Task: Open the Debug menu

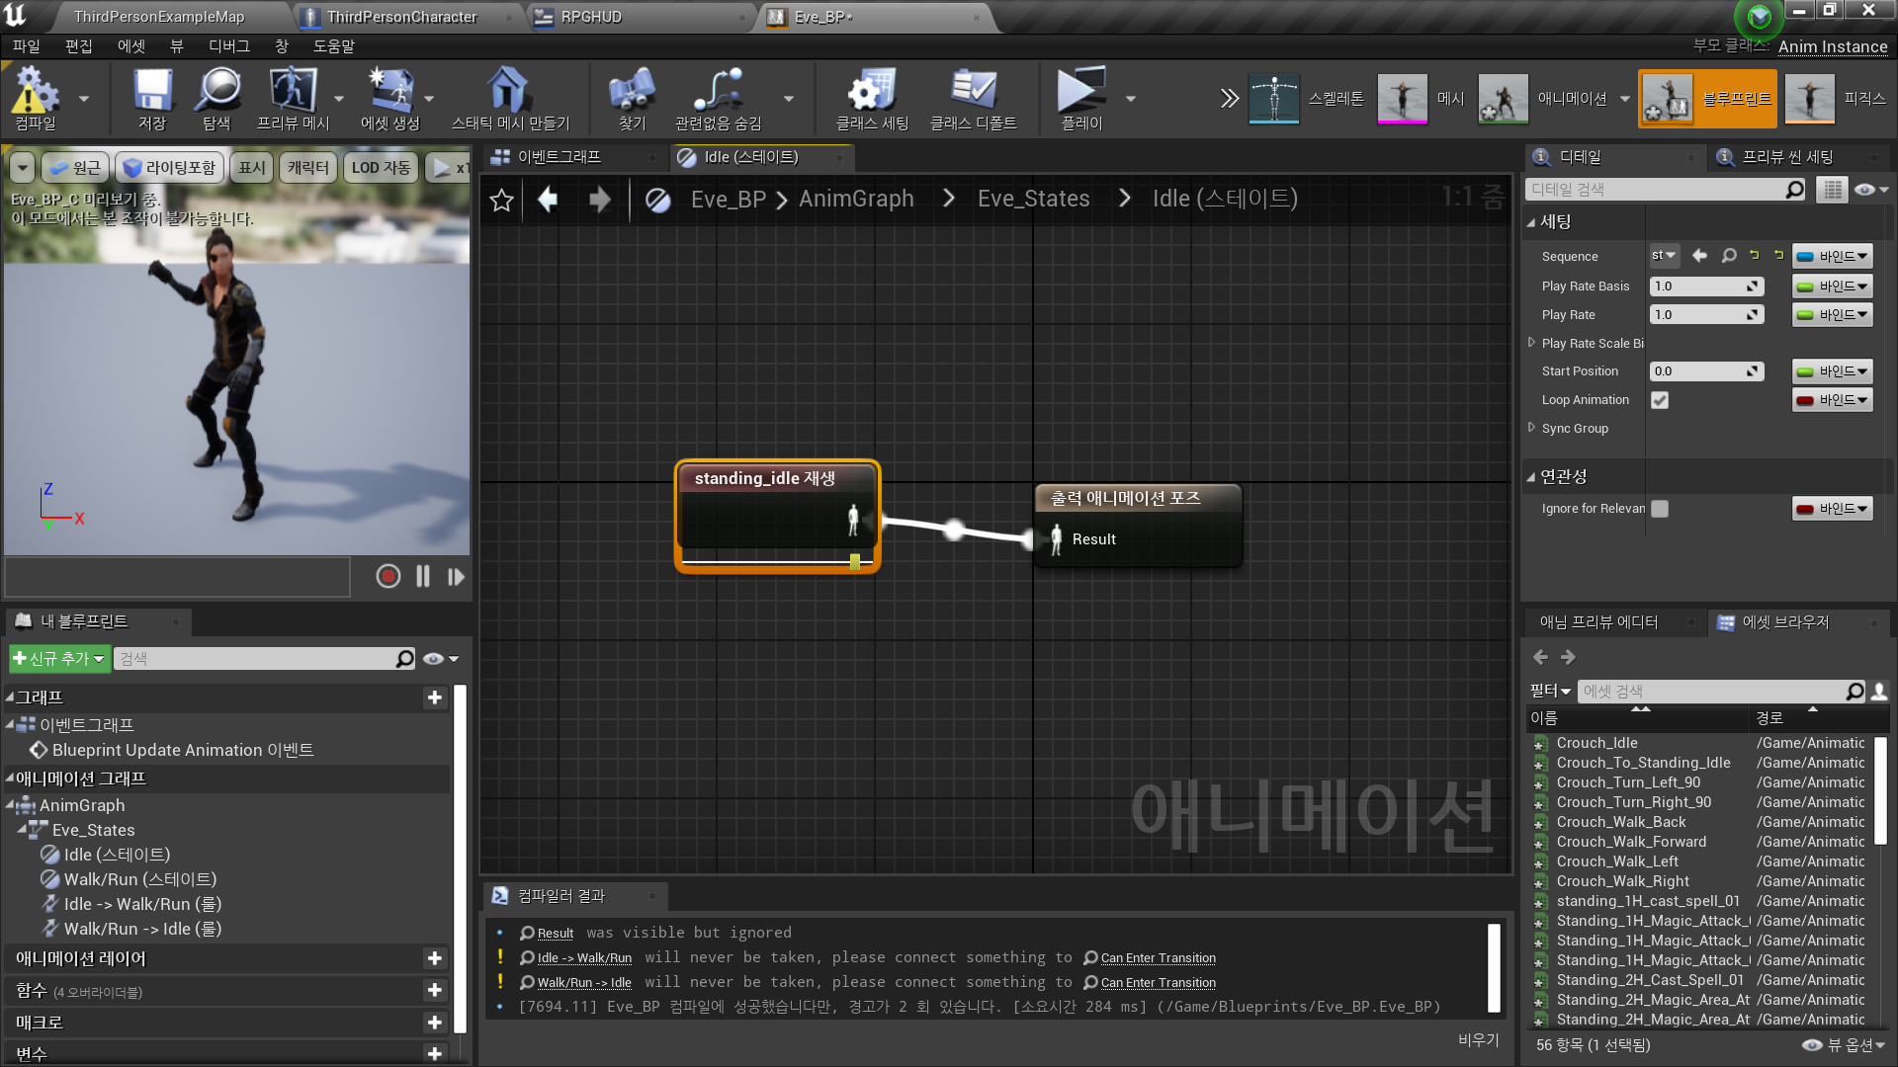Action: click(228, 46)
